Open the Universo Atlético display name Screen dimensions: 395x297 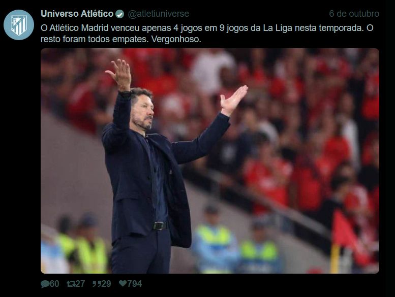77,14
